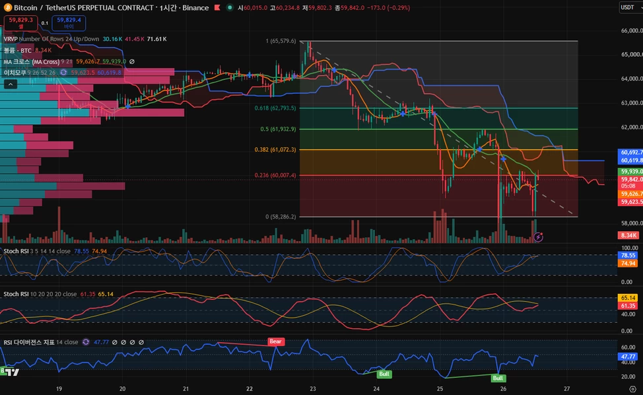
Task: Click the blue 59,829.4 바이 buy button
Action: tap(69, 23)
